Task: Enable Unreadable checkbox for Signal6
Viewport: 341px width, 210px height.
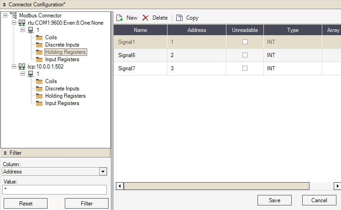Action: 245,55
